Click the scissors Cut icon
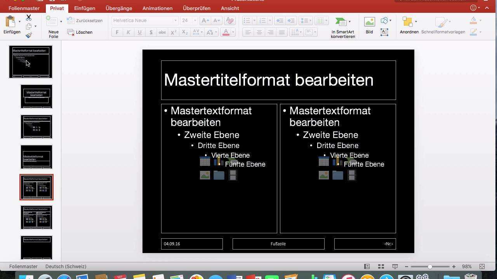Viewport: 497px width, 279px height. [x=29, y=18]
